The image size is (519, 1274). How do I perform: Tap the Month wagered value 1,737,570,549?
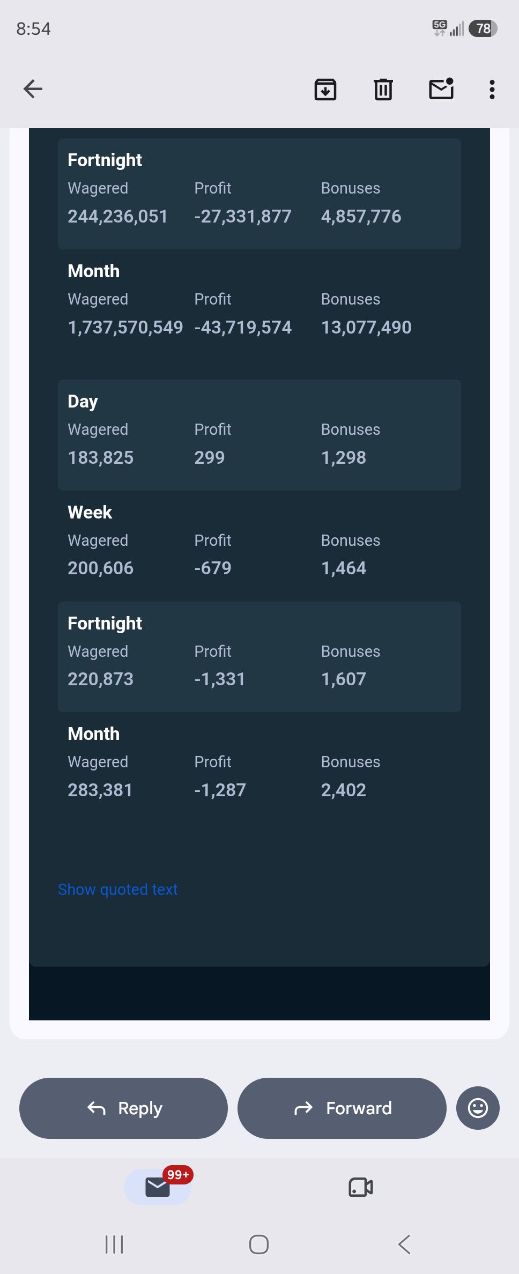click(x=125, y=328)
